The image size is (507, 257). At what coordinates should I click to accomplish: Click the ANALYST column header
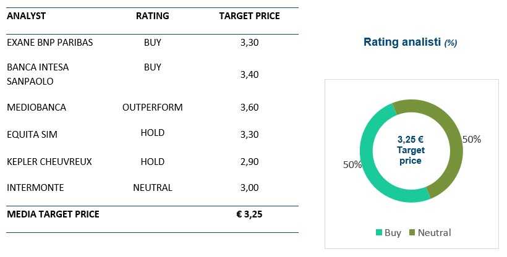click(x=27, y=16)
